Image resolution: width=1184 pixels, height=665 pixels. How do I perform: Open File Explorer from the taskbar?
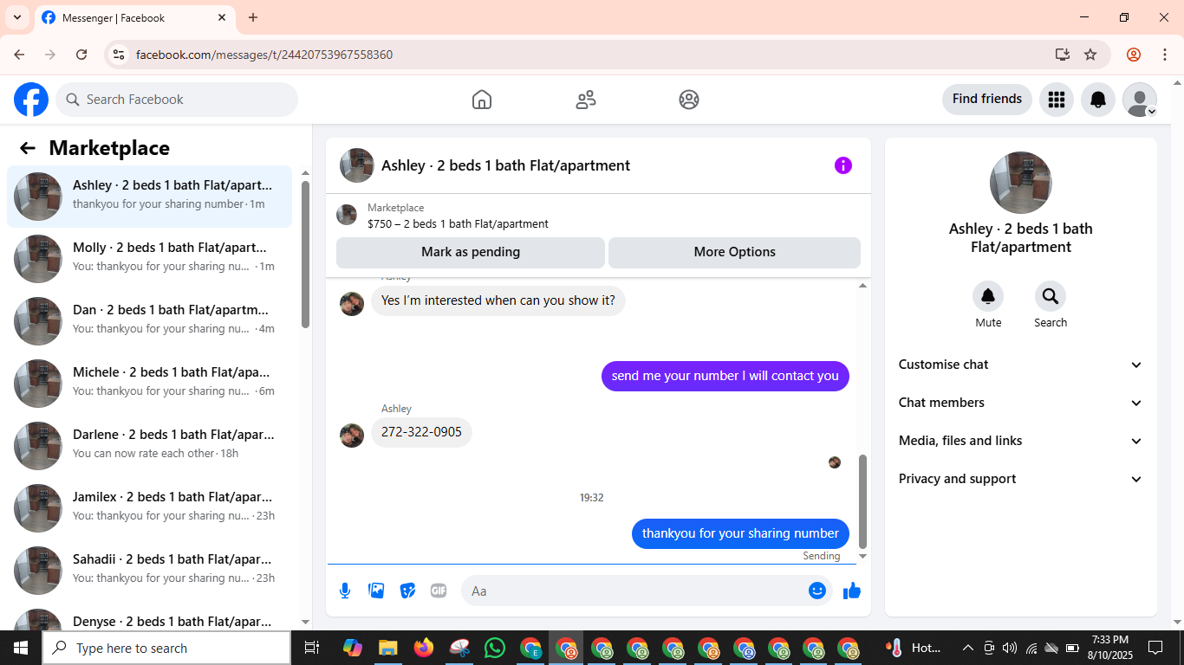387,648
